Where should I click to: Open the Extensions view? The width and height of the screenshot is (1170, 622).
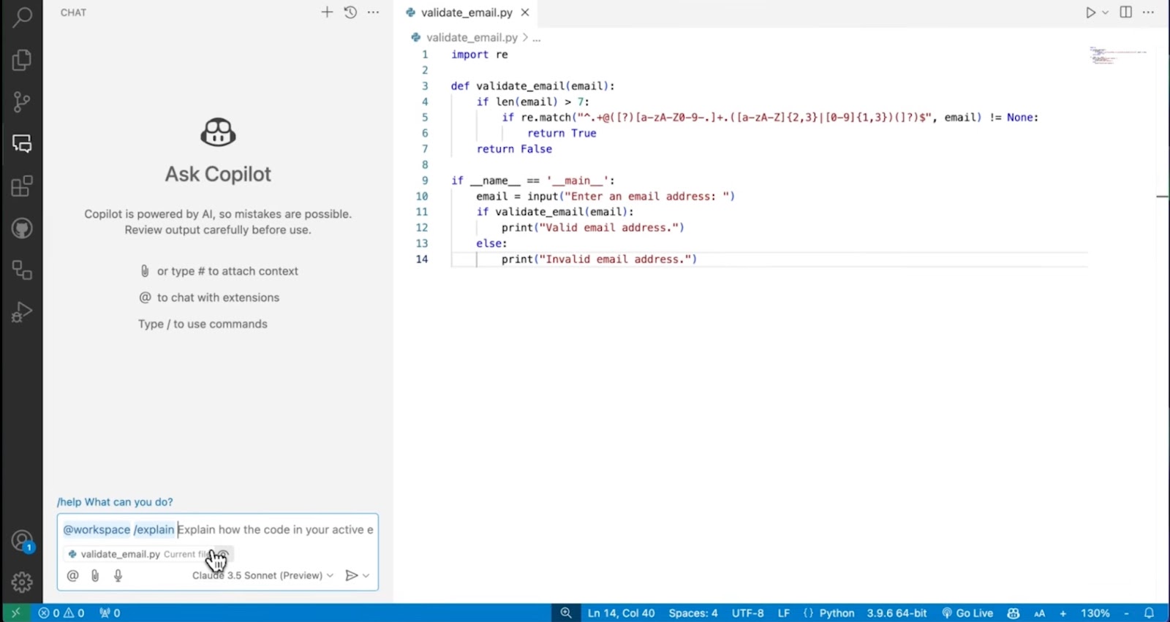click(22, 186)
